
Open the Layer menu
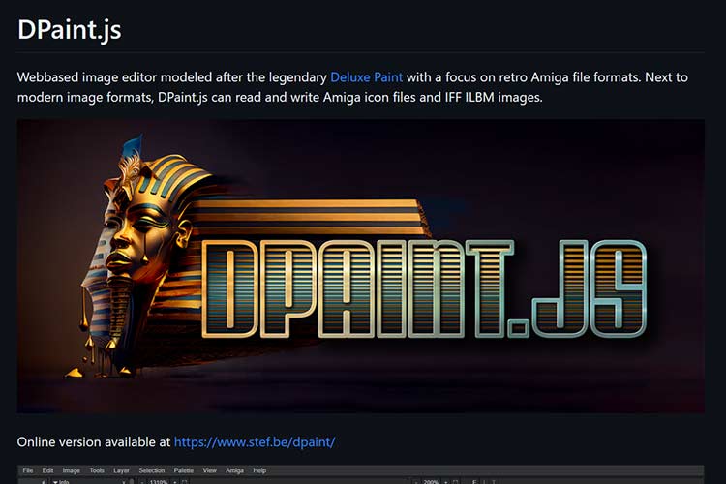point(122,470)
